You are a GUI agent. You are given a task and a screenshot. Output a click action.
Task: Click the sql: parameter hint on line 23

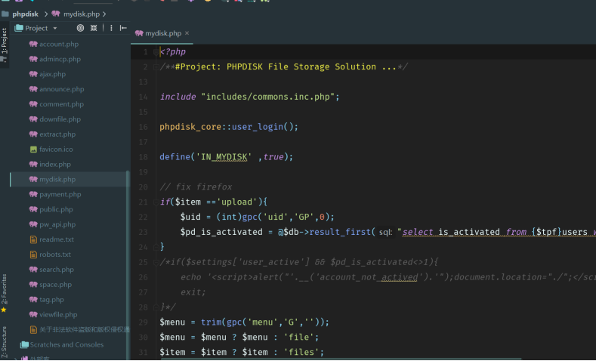[385, 232]
